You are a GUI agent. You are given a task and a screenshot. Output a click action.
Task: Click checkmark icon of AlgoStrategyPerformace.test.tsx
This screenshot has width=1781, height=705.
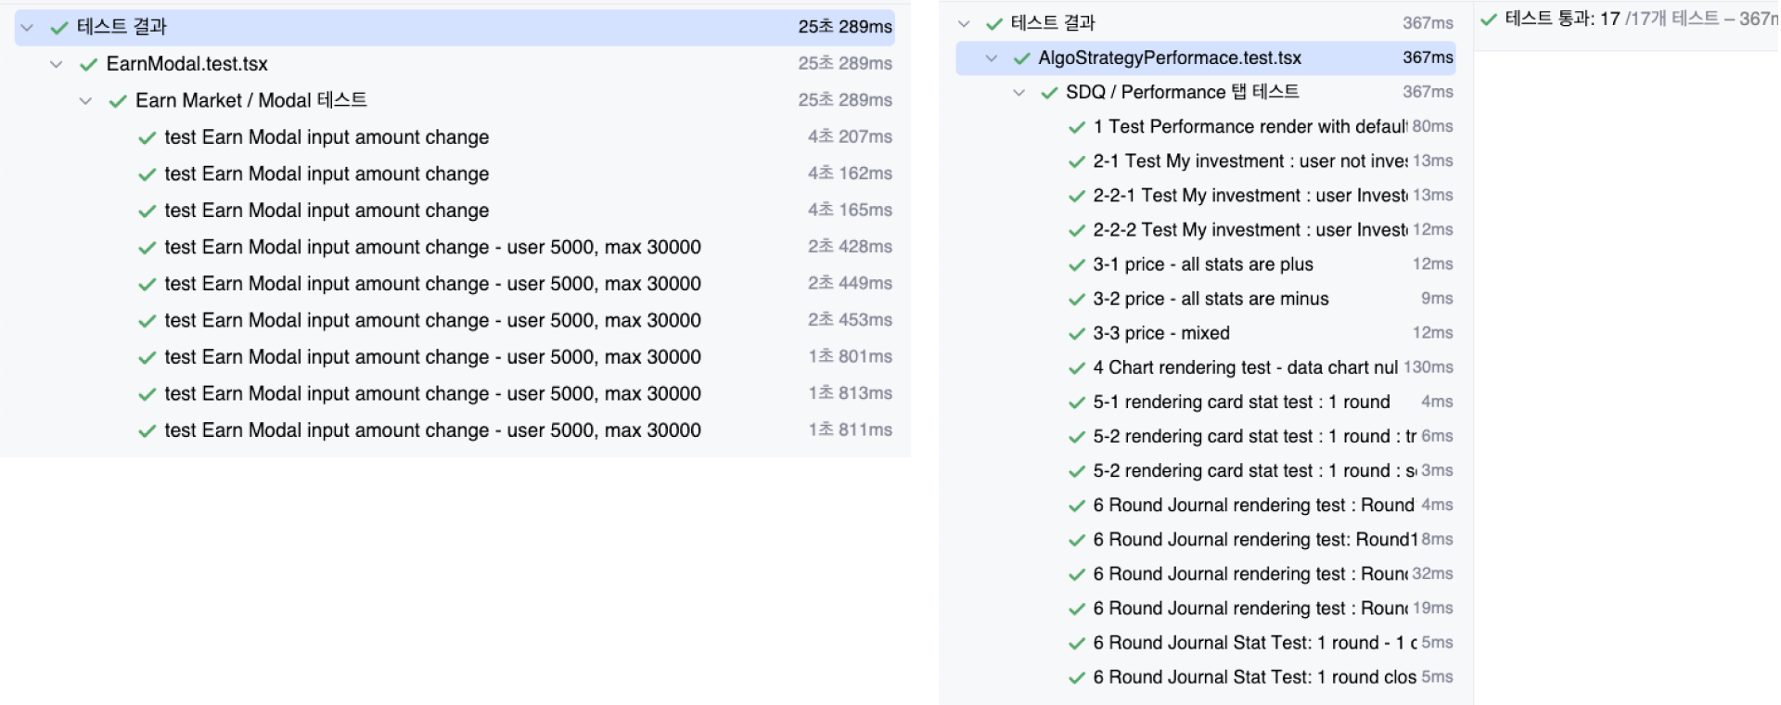point(1022,58)
